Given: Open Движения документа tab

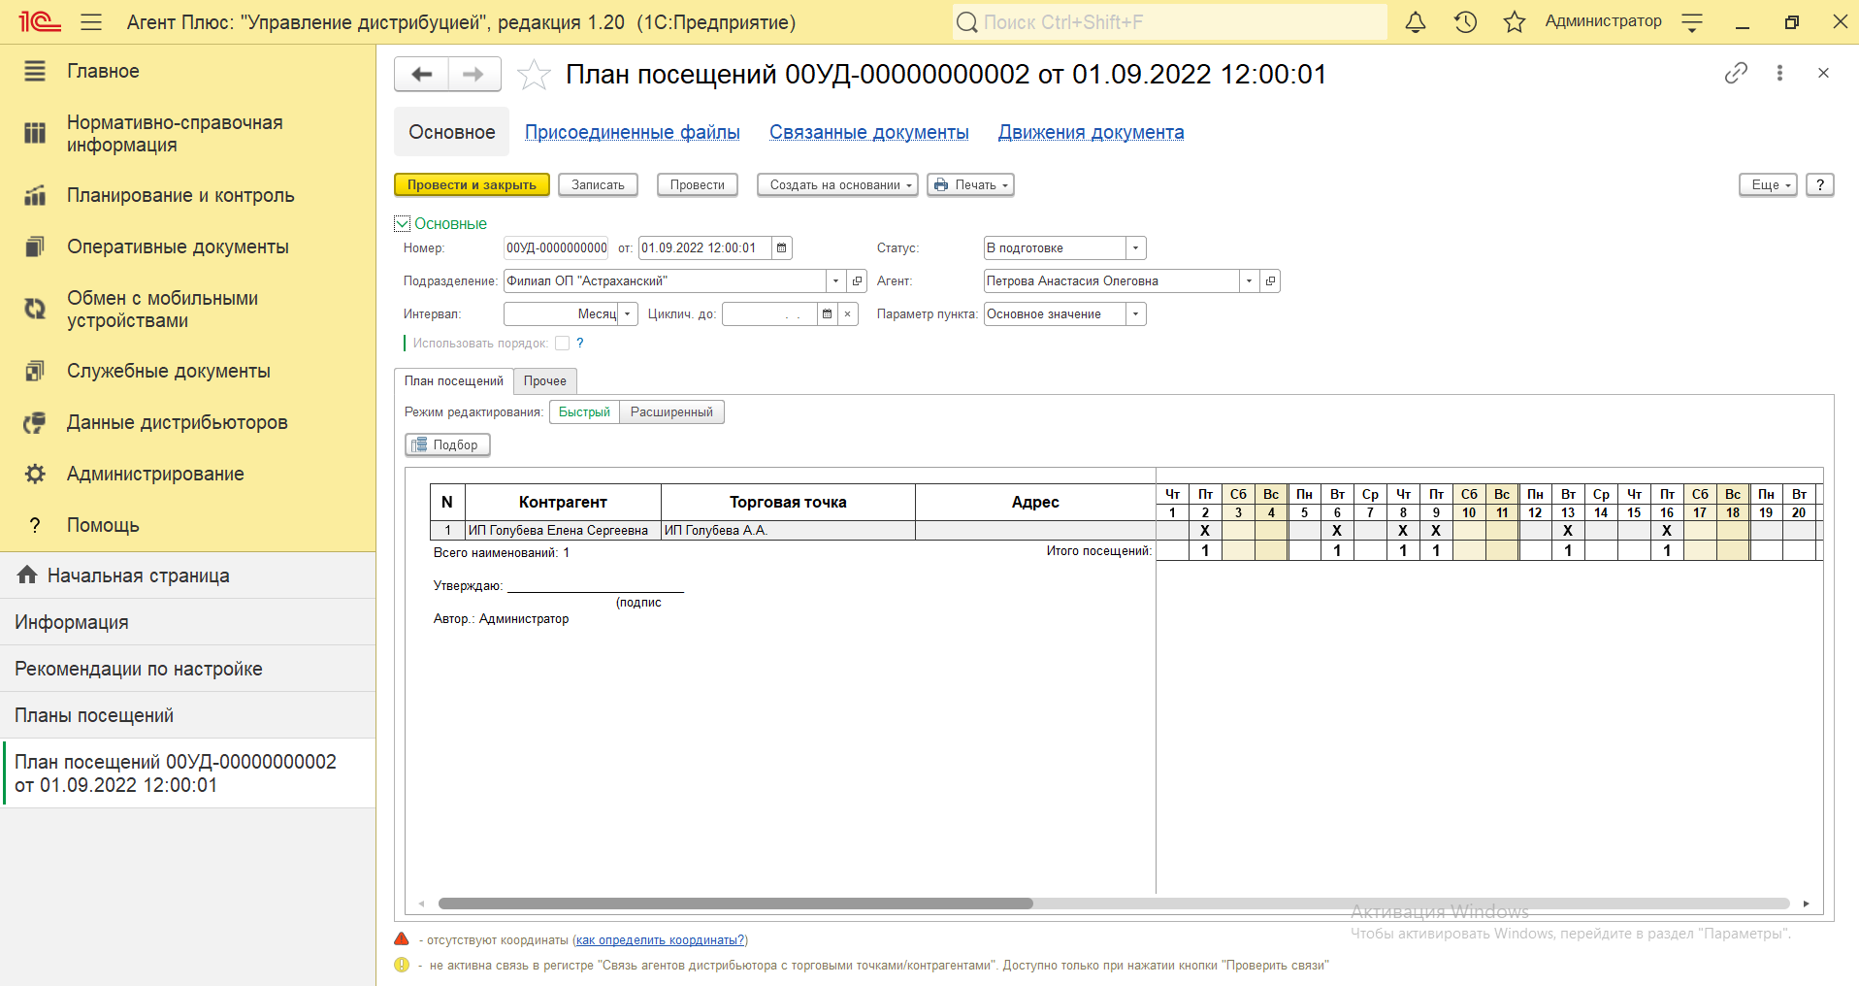Looking at the screenshot, I should 1092,132.
